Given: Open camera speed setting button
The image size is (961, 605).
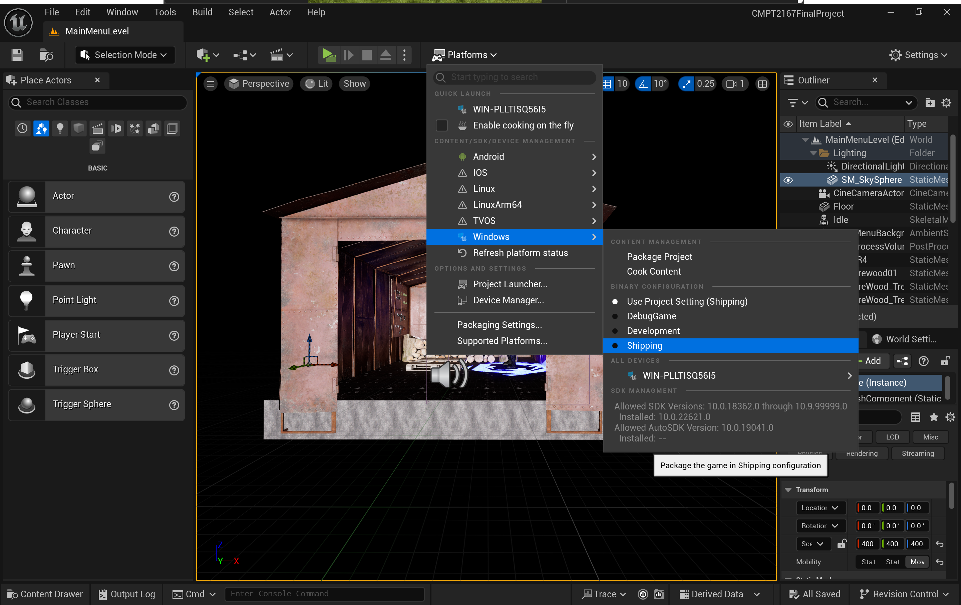Looking at the screenshot, I should pos(735,84).
